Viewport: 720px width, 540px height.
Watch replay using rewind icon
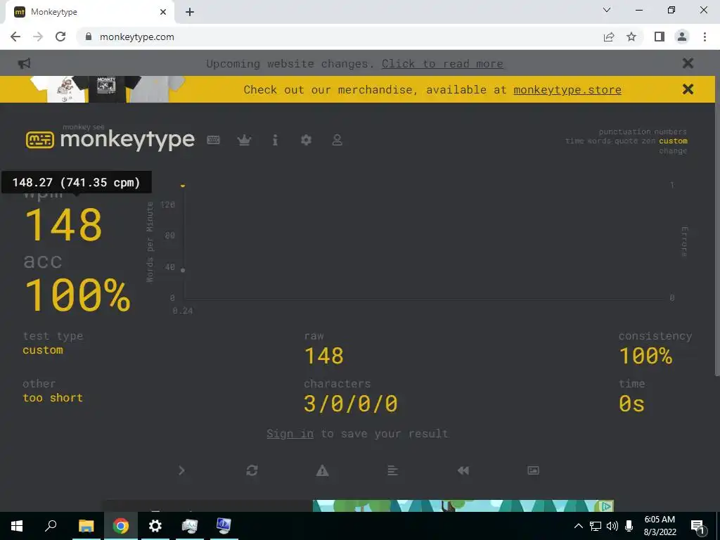click(463, 470)
